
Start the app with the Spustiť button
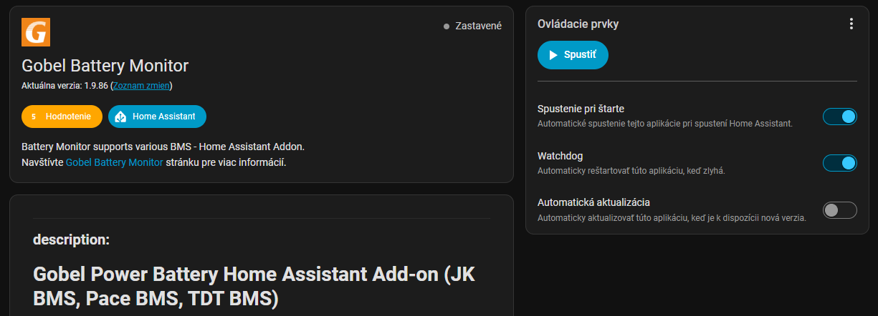573,55
